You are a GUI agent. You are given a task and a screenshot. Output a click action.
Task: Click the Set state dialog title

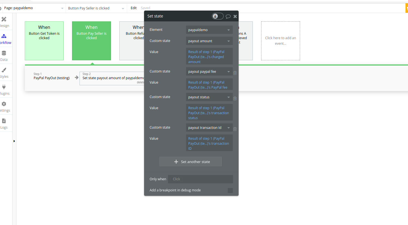[x=155, y=16]
